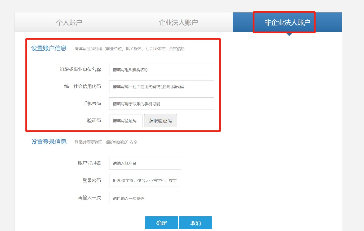
Task: Switch to the 个人账户 tab
Action: pyautogui.click(x=69, y=22)
